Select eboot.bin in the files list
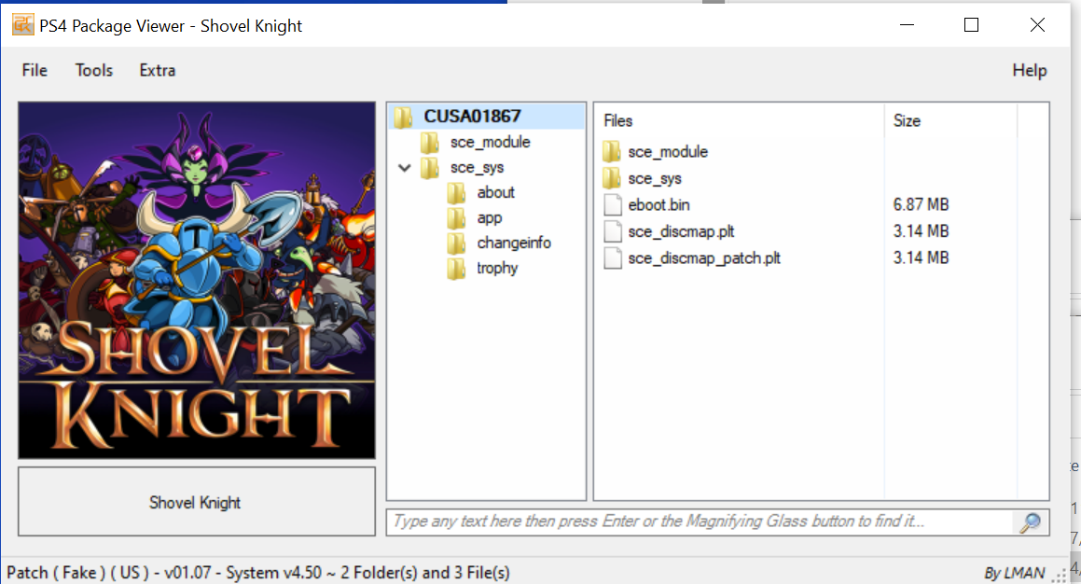Screen dimensions: 1081x584 [x=658, y=205]
